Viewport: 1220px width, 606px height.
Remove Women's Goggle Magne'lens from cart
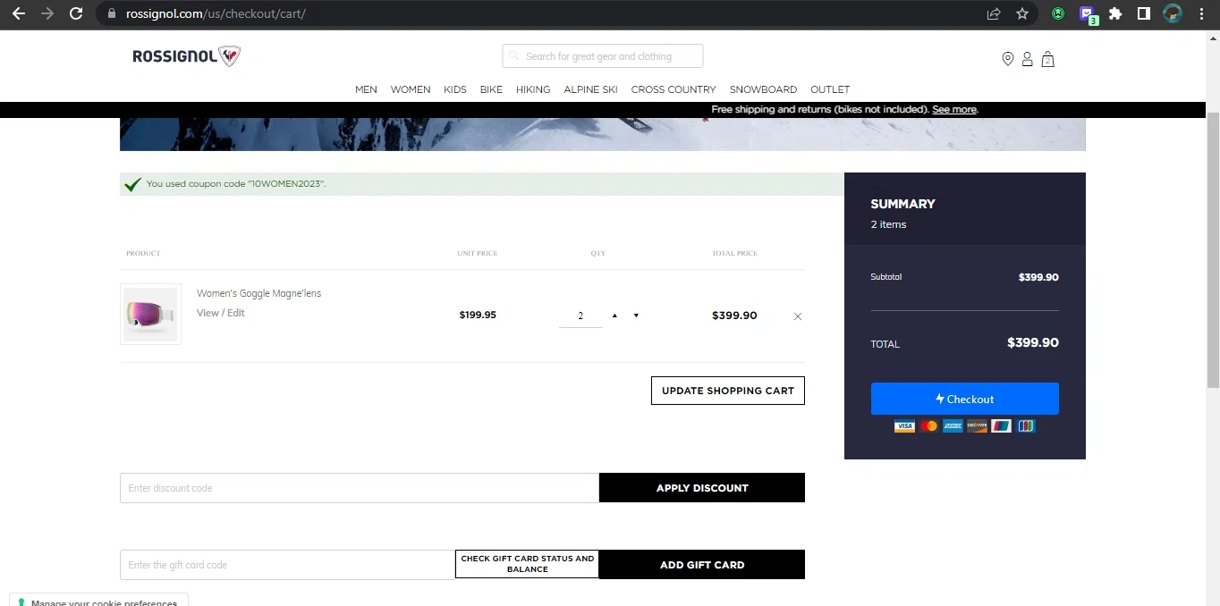(798, 316)
